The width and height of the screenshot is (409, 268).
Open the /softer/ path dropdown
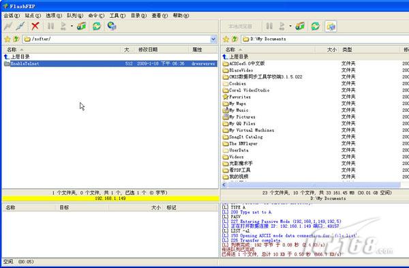[213, 39]
